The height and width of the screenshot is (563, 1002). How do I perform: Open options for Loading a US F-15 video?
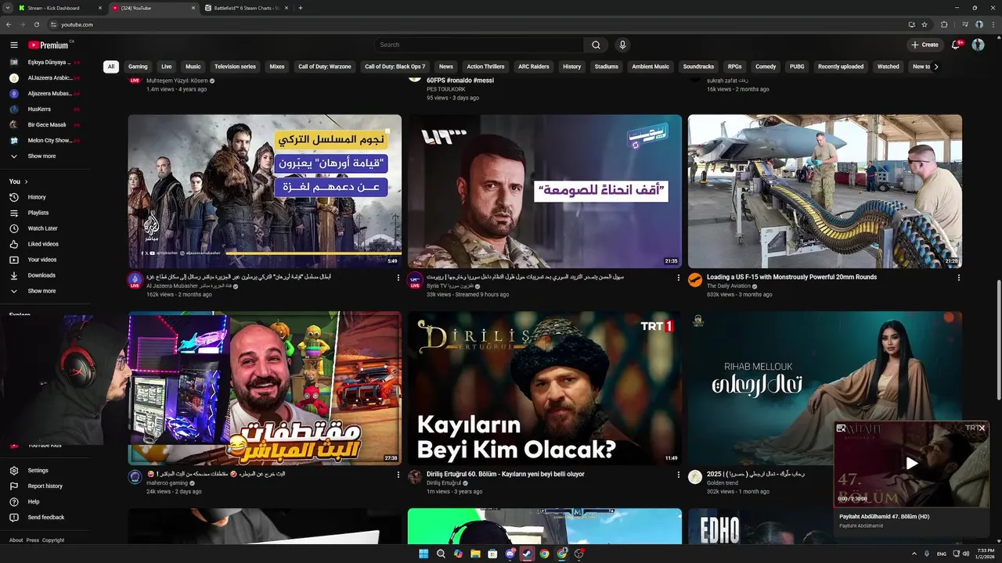(x=958, y=278)
